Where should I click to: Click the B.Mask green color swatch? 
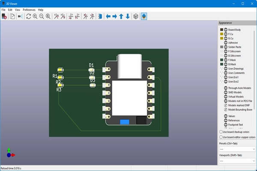tap(221, 64)
